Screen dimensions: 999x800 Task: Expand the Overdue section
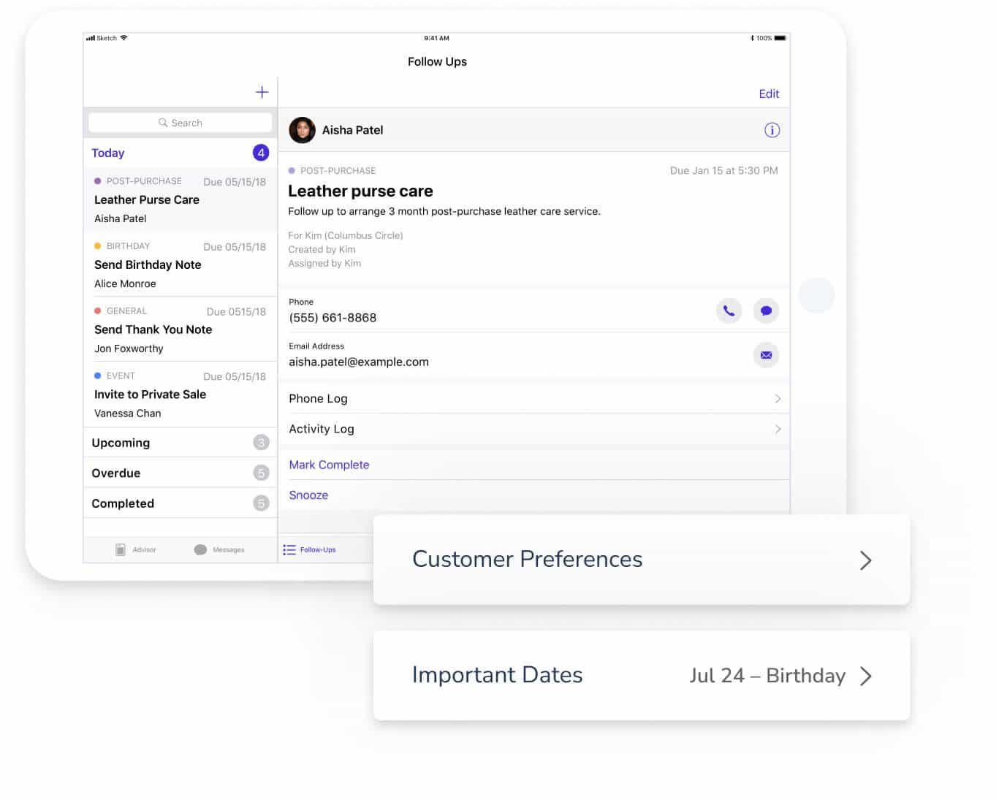pos(180,473)
